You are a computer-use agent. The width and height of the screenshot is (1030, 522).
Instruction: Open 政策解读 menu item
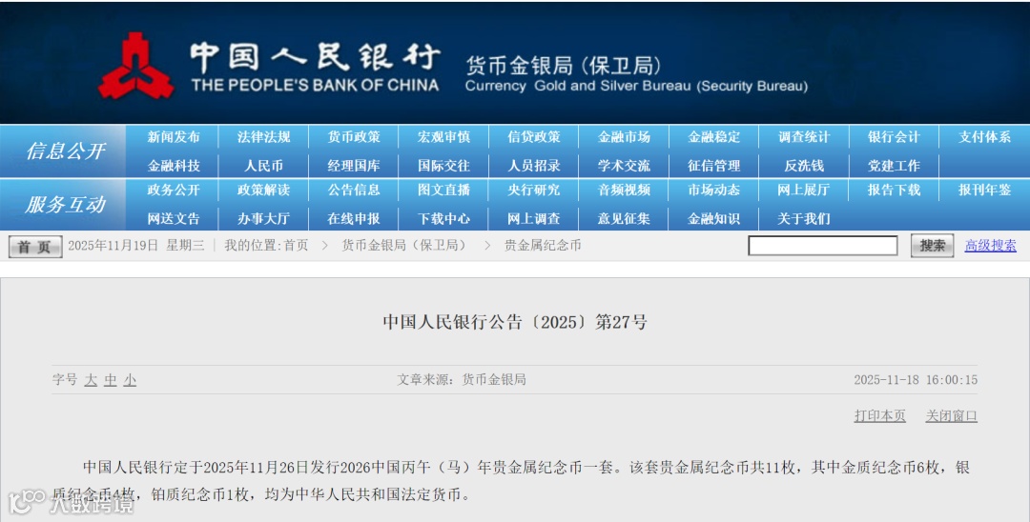pos(263,191)
